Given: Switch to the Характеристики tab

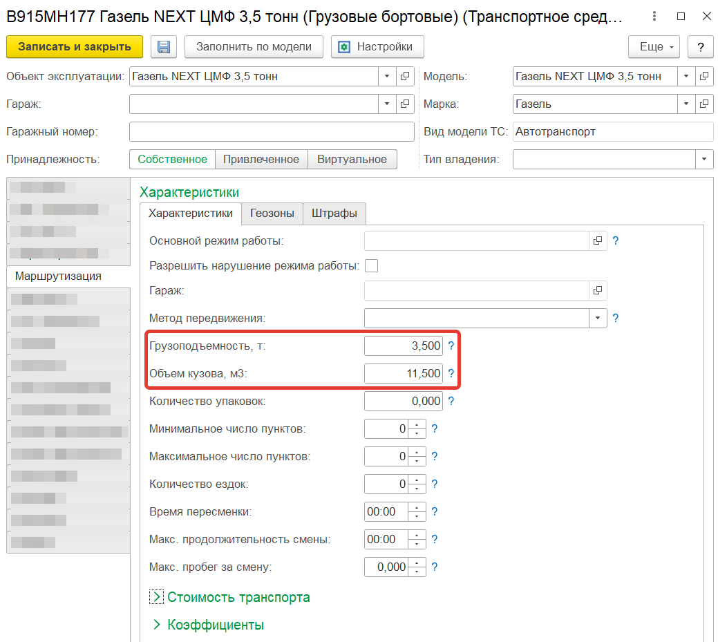Looking at the screenshot, I should click(191, 214).
